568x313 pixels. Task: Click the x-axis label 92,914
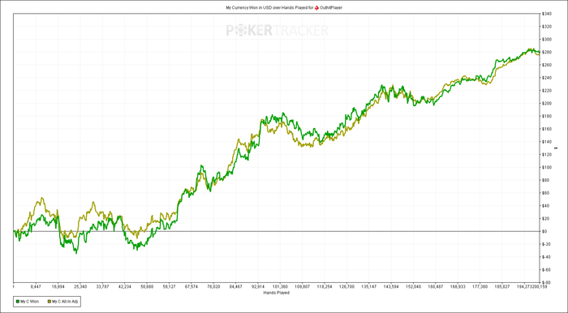pyautogui.click(x=258, y=286)
